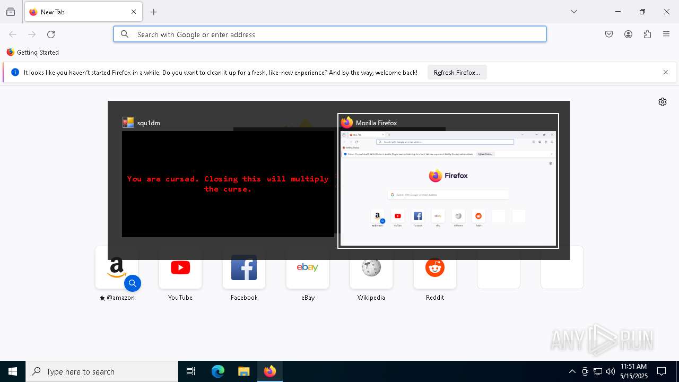Expand the list all tabs chevron

(574, 12)
